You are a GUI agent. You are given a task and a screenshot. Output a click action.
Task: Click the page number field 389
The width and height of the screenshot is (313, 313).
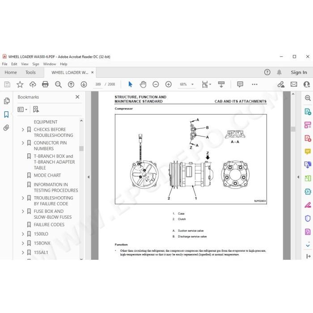point(98,84)
